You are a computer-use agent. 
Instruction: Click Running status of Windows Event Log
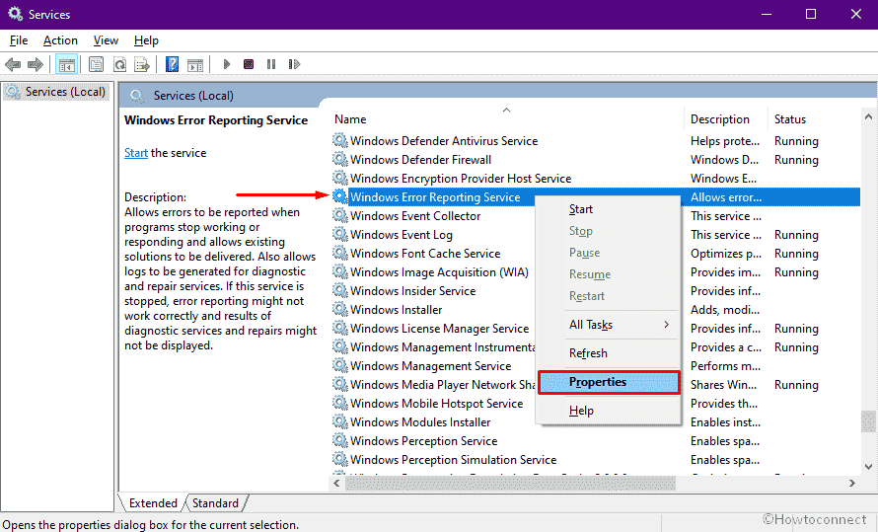click(796, 235)
